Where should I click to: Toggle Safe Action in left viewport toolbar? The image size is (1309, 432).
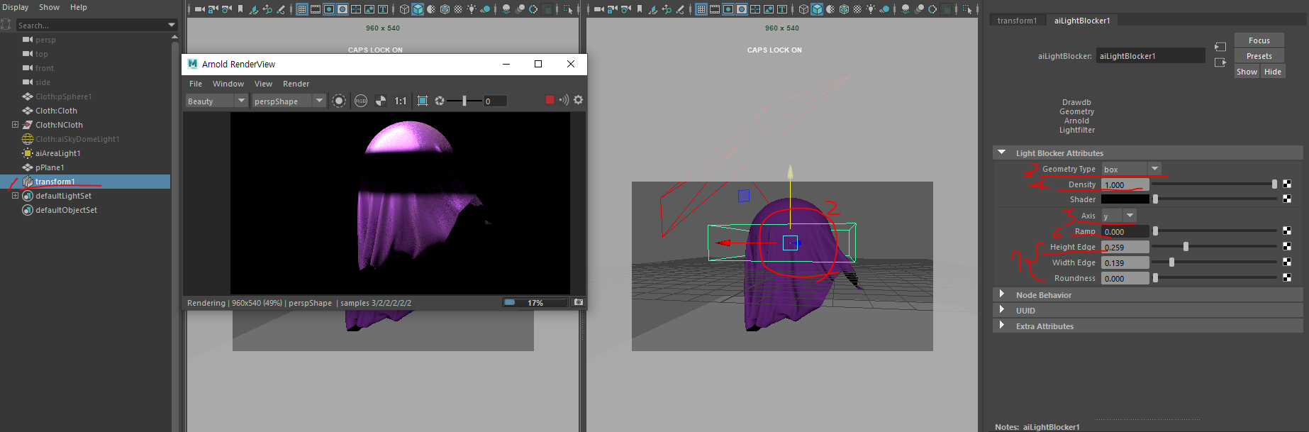click(369, 9)
